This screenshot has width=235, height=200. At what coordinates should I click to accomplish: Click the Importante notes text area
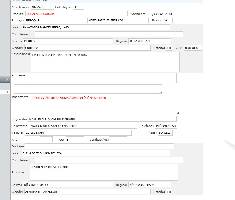click(105, 105)
